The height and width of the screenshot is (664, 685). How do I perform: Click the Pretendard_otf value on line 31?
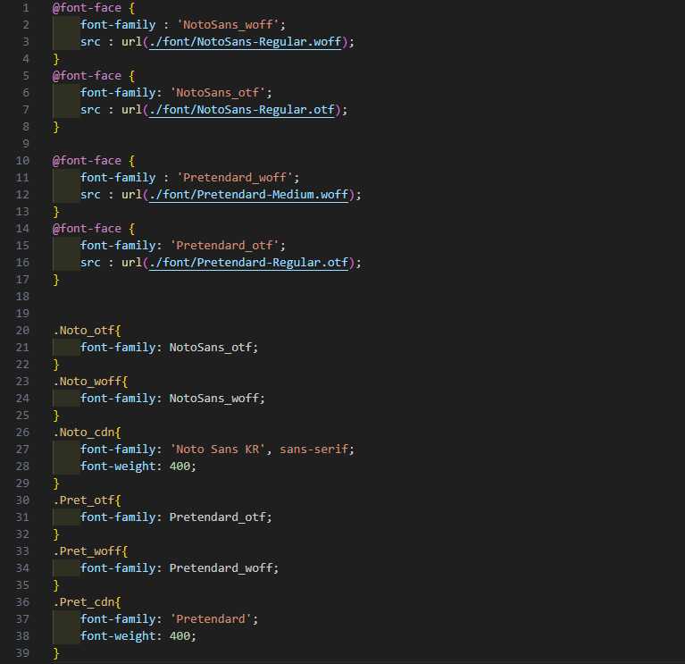pyautogui.click(x=218, y=517)
